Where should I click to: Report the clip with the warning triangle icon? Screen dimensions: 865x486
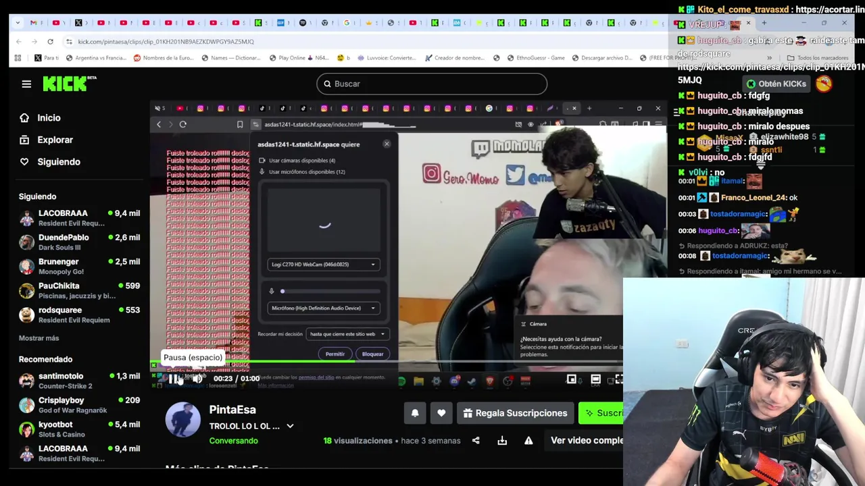528,441
